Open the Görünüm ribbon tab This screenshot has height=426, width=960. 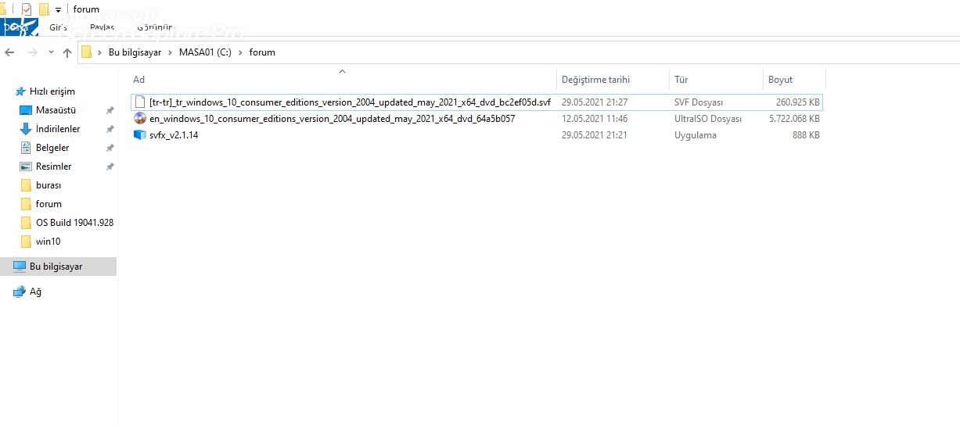[154, 27]
